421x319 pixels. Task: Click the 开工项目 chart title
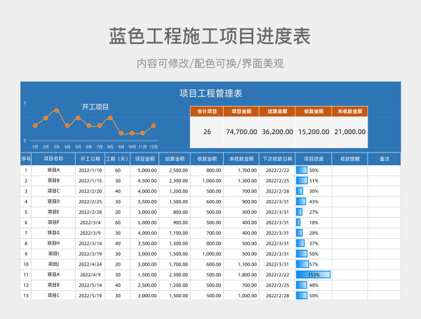pos(95,107)
